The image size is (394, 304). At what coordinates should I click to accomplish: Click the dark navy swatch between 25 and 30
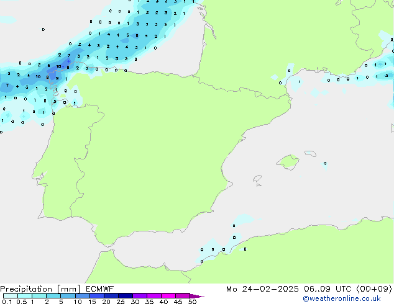coord(125,296)
